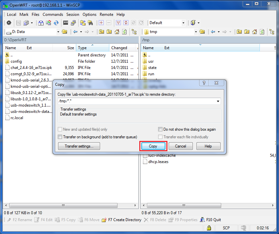
Task: Open the D: Data drive dropdown
Action: point(58,32)
